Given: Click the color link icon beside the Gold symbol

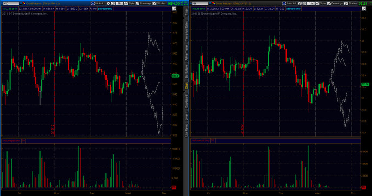Looking at the screenshot, I should pos(24,3).
